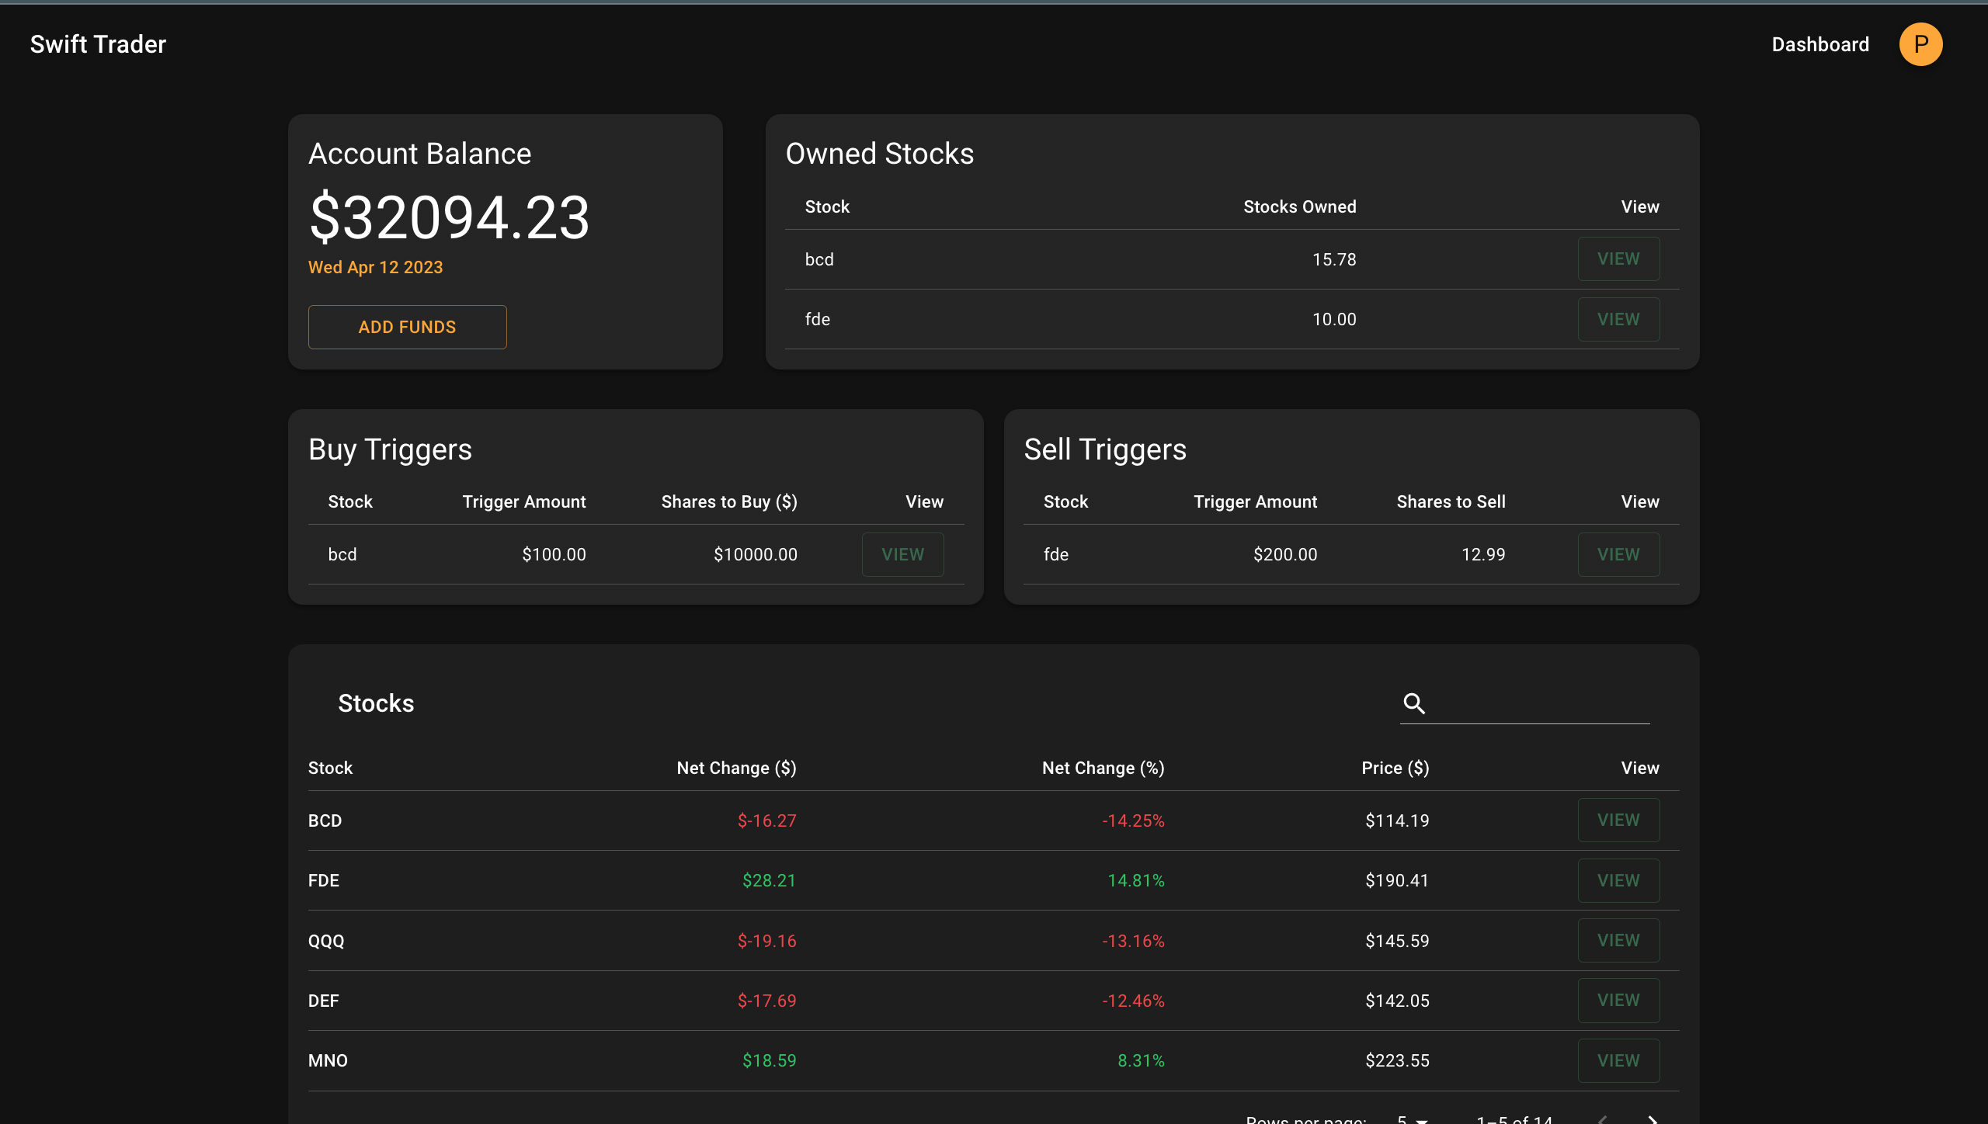Click FDE net change $28.21

tap(769, 880)
